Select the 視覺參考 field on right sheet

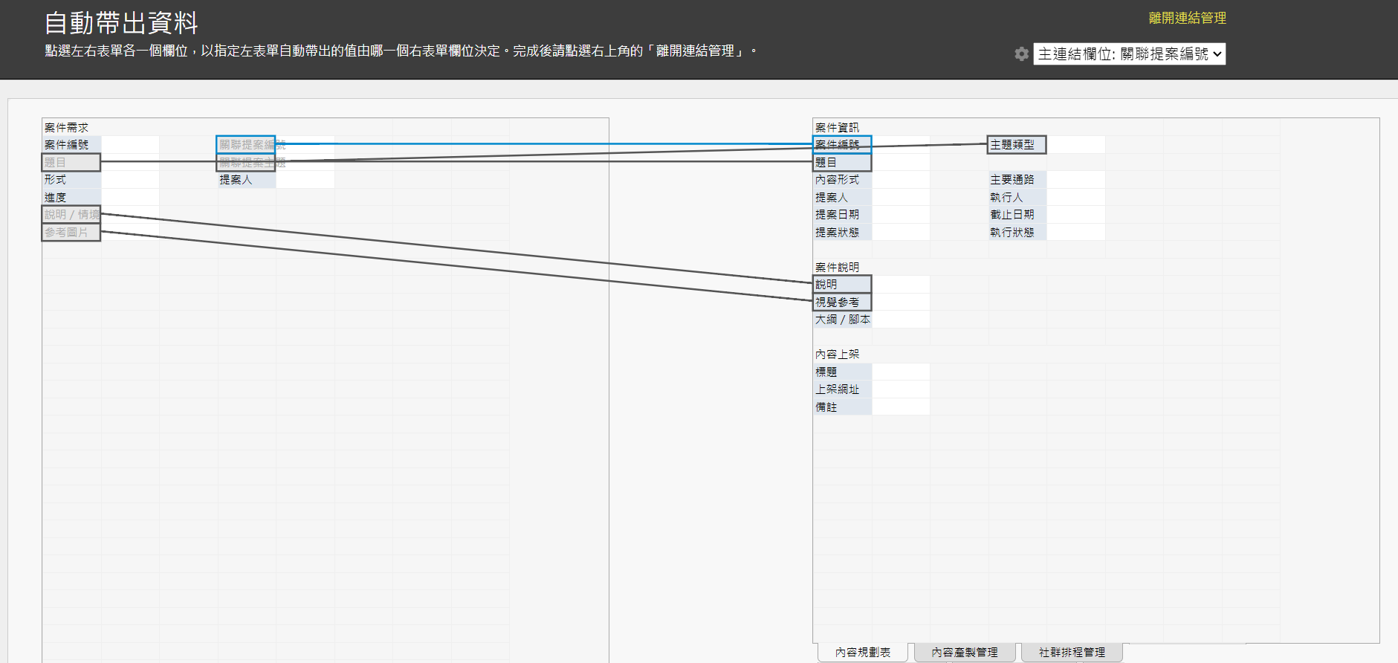(841, 303)
